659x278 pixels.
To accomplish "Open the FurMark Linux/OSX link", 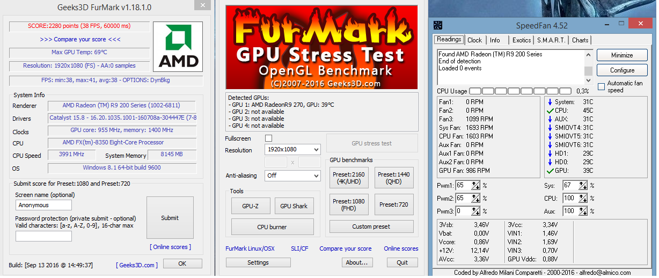I will coord(250,248).
